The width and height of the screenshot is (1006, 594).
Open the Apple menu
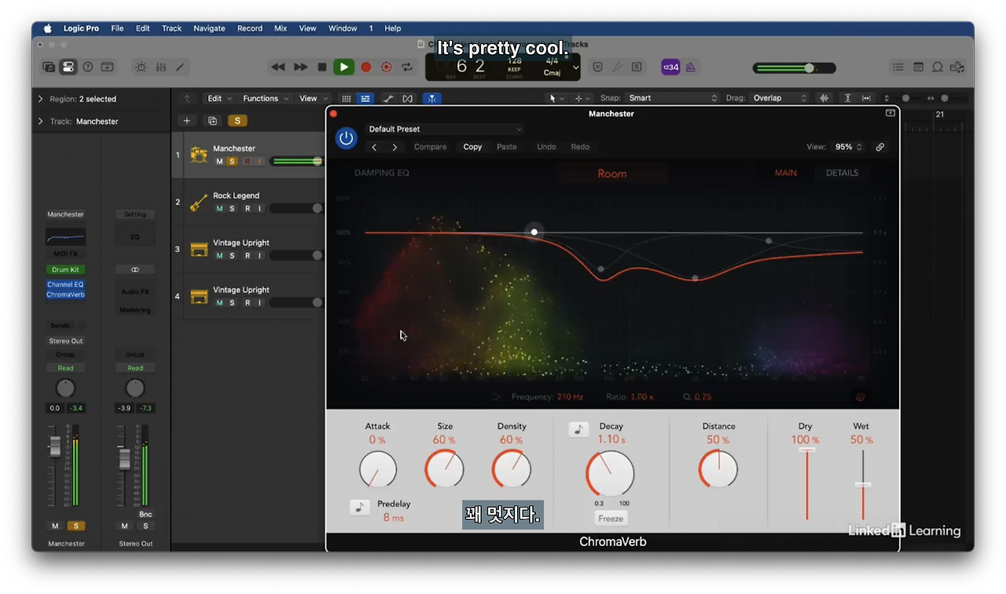(47, 28)
